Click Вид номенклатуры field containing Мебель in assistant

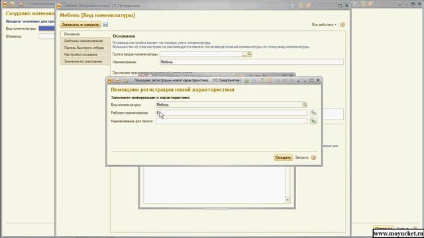click(x=229, y=104)
